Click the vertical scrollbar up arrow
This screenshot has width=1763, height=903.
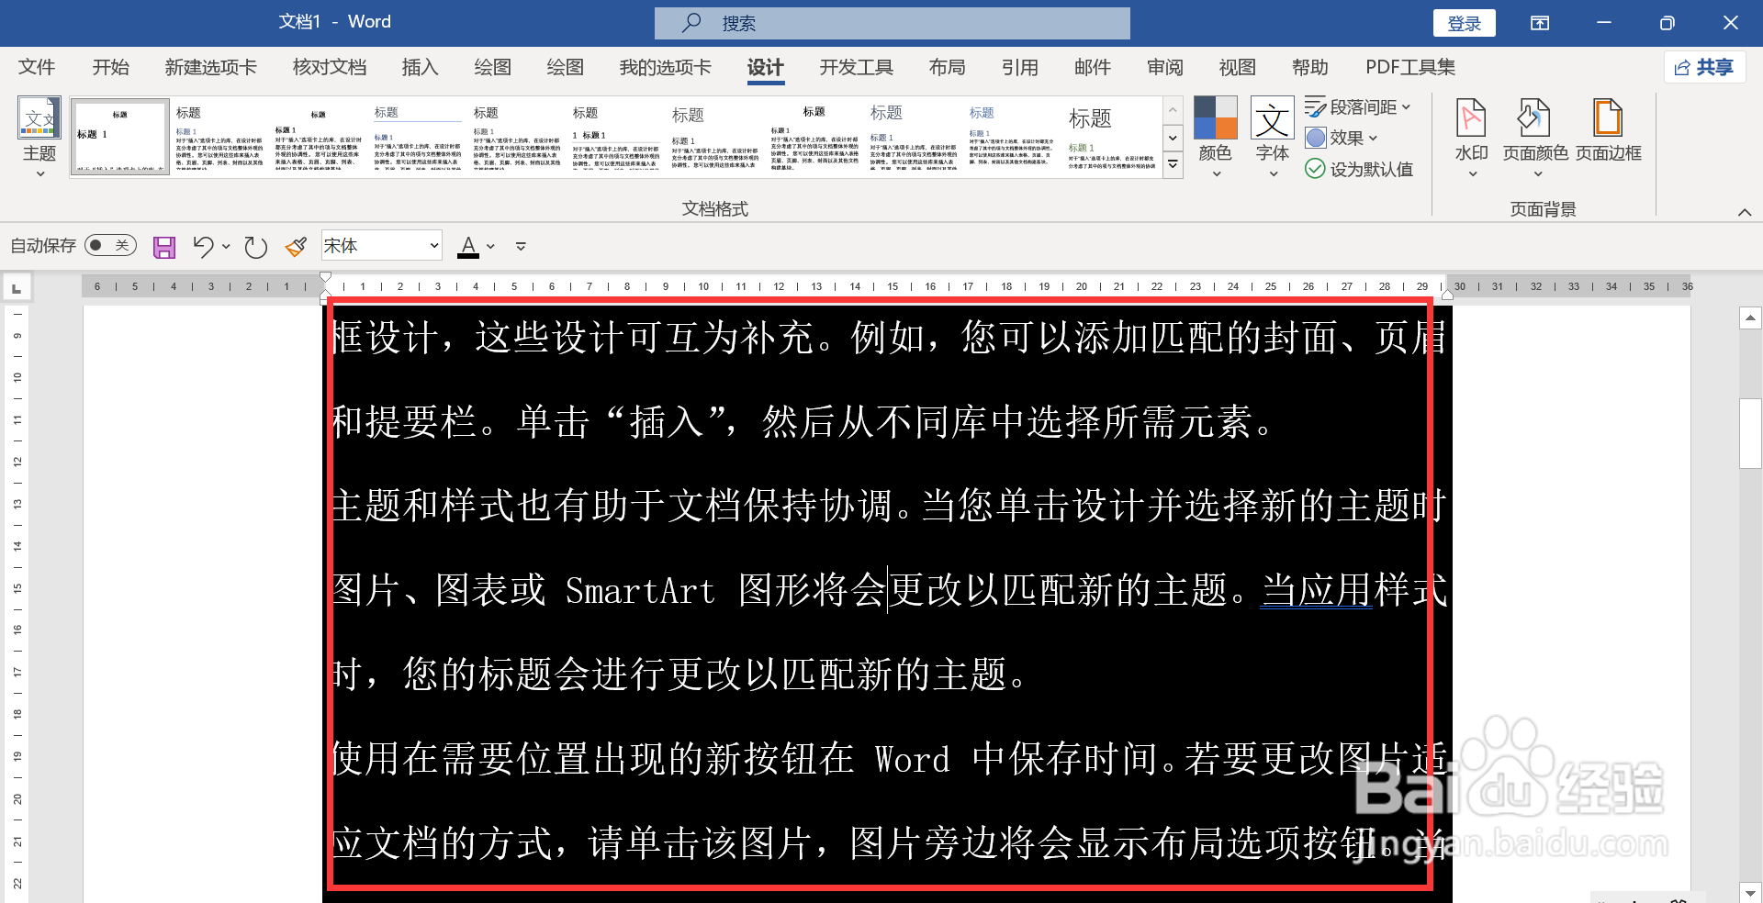[1750, 318]
